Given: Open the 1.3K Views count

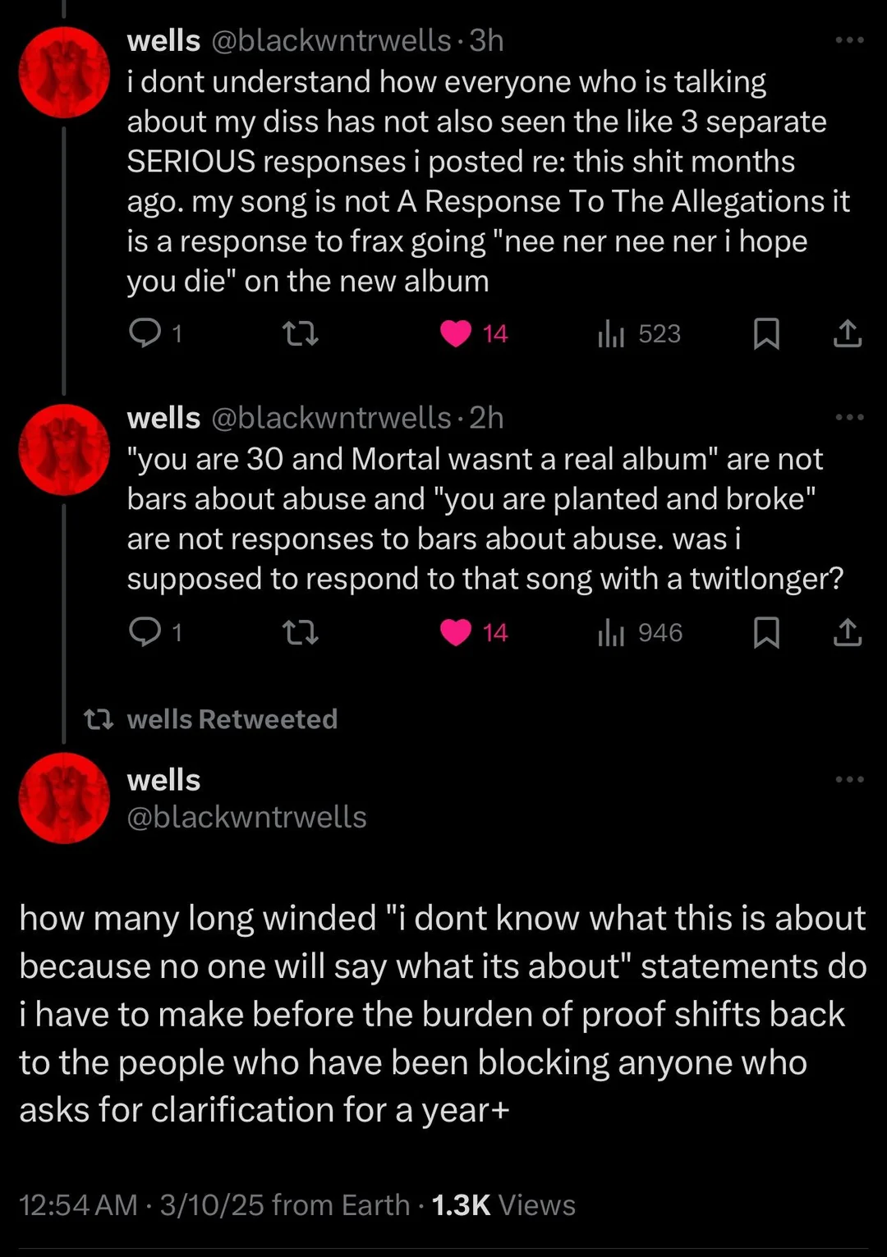Looking at the screenshot, I should (503, 1204).
